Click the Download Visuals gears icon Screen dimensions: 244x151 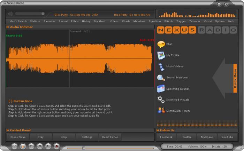[161, 100]
